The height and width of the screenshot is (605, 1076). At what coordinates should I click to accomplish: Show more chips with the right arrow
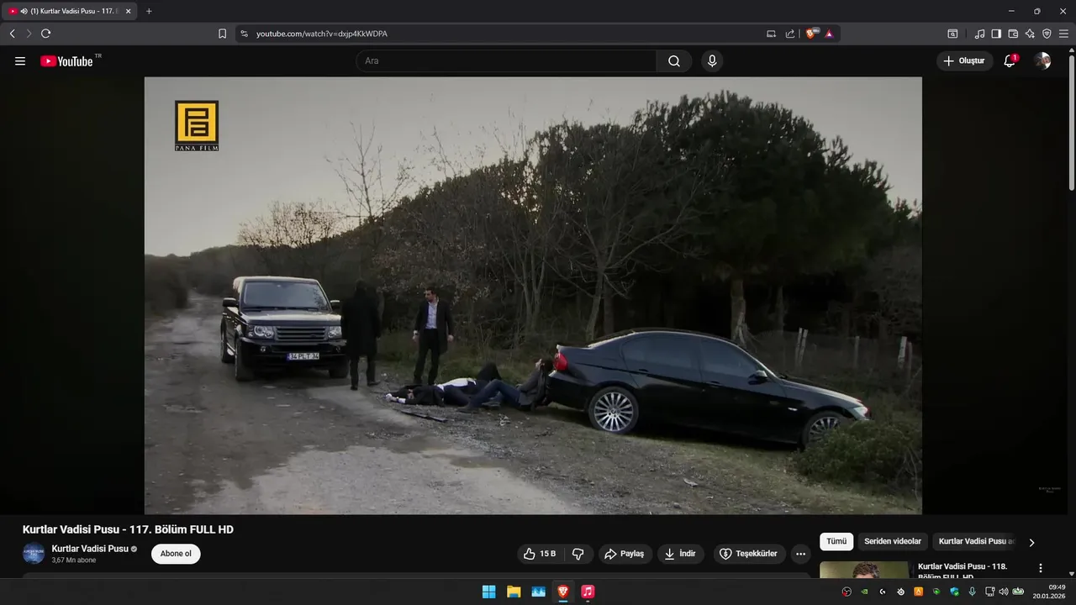point(1031,543)
